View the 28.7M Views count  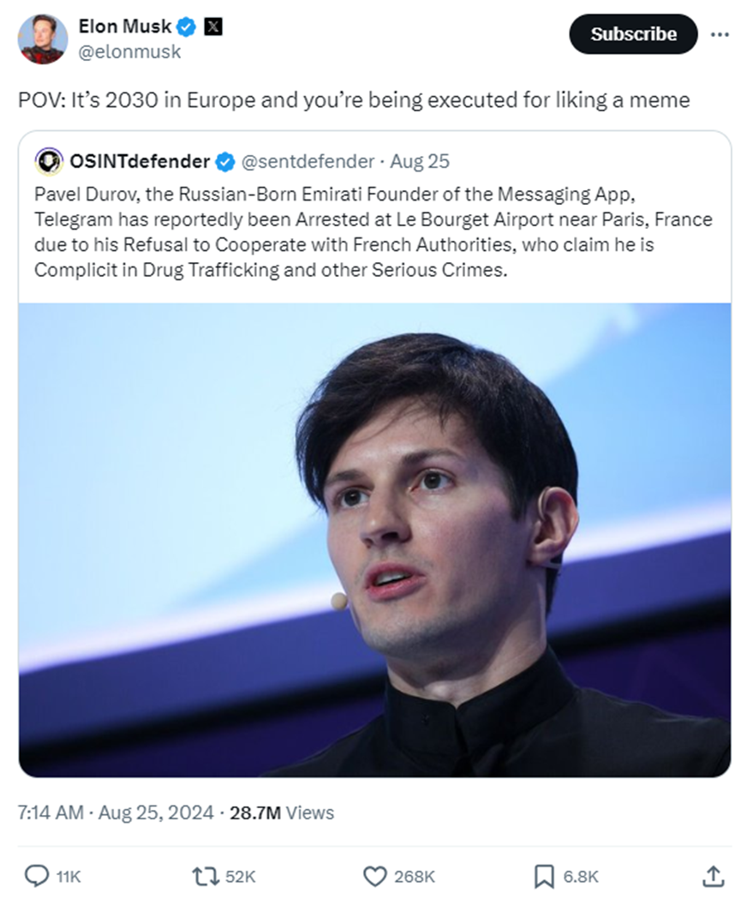(282, 812)
